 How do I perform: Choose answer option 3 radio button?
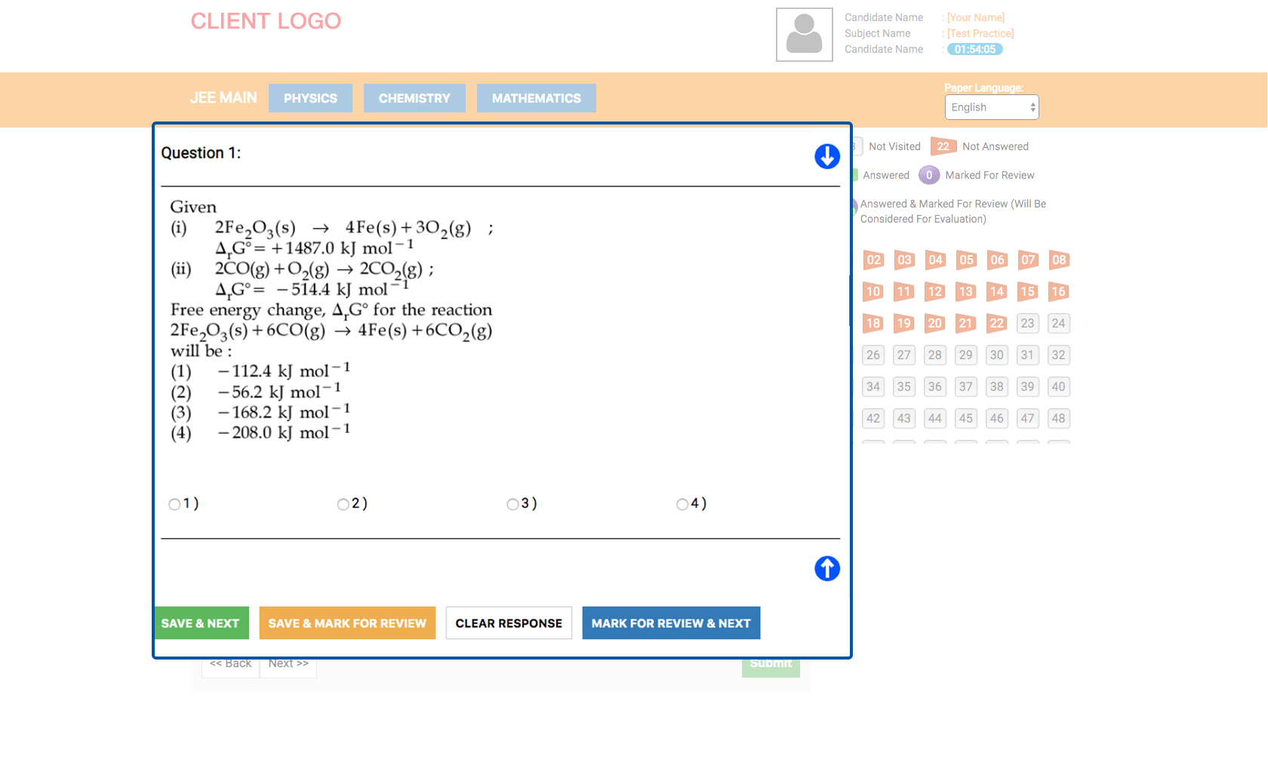coord(512,504)
